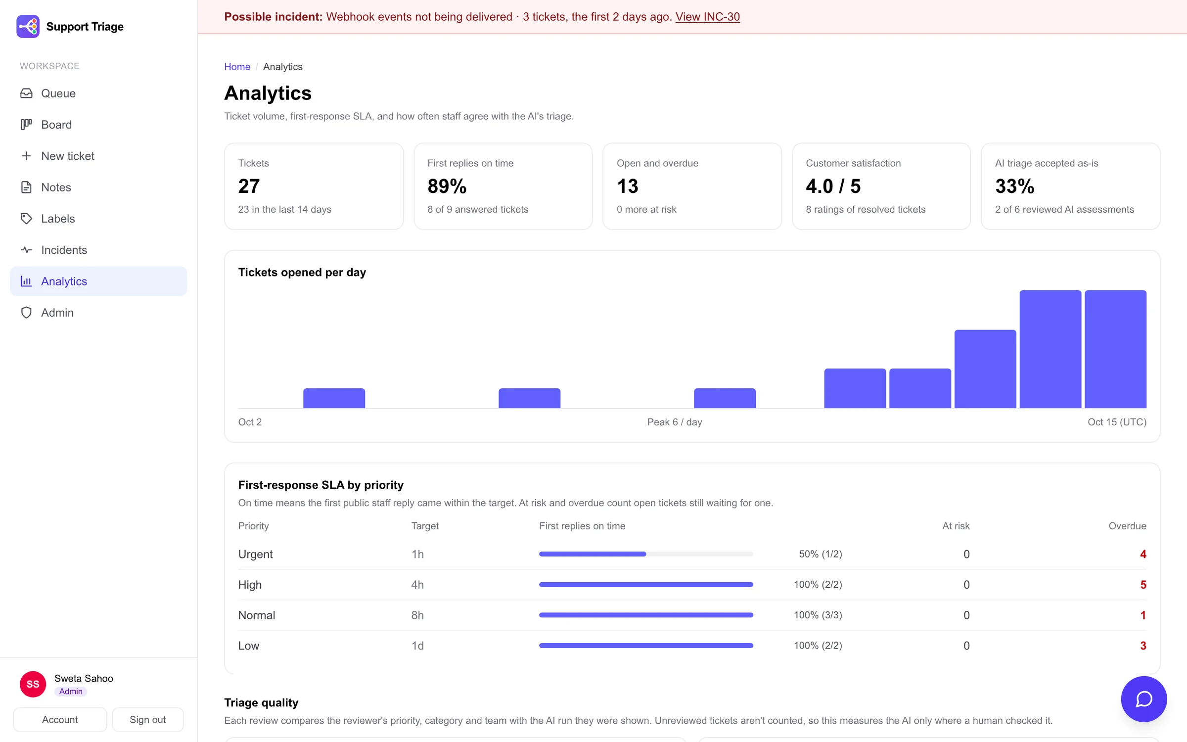Click the 'Triage quality' section heading
1187x742 pixels.
(261, 702)
